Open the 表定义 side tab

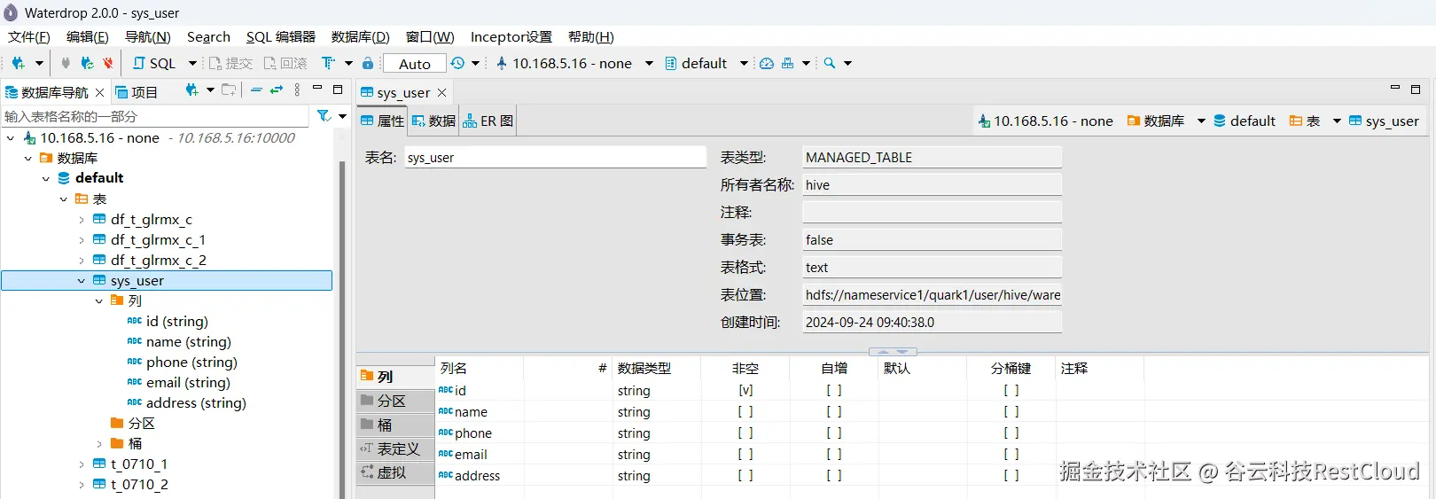395,448
